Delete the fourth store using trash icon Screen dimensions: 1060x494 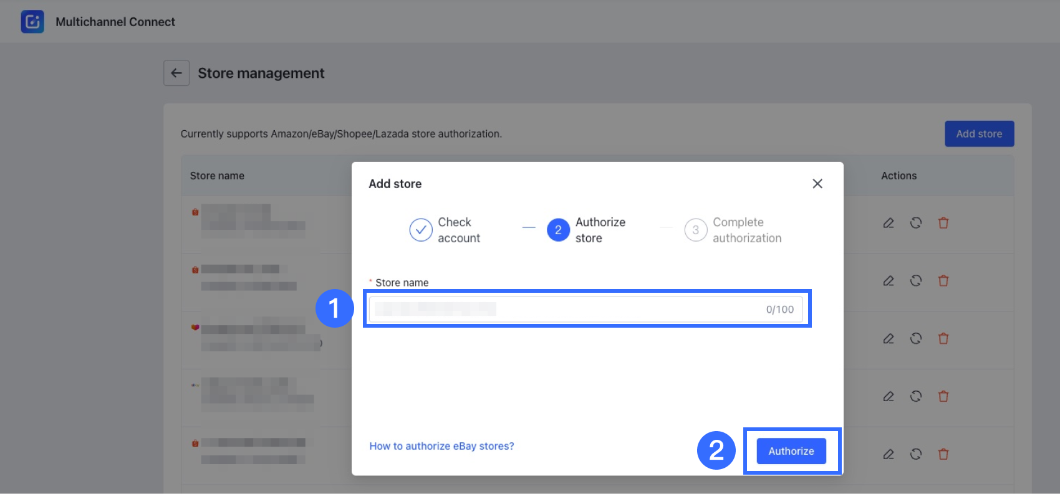point(943,396)
